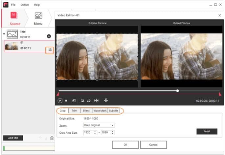Switch to the Trim tab
The width and height of the screenshot is (225, 155).
pos(74,111)
